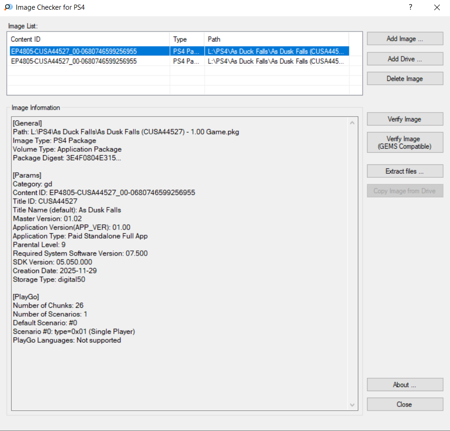Start verification with plain Verify Image button
The image size is (450, 431).
pos(405,119)
